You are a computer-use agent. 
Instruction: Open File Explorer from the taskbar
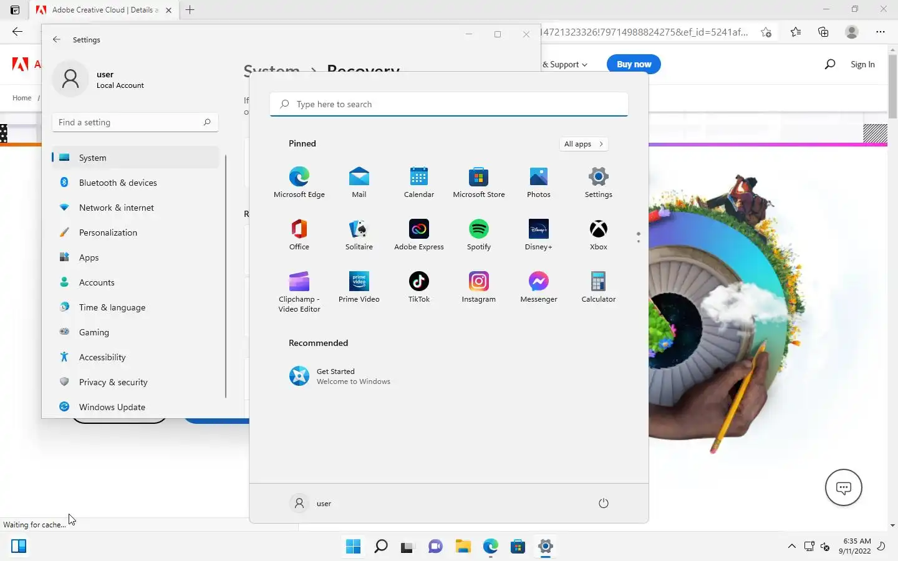click(463, 547)
